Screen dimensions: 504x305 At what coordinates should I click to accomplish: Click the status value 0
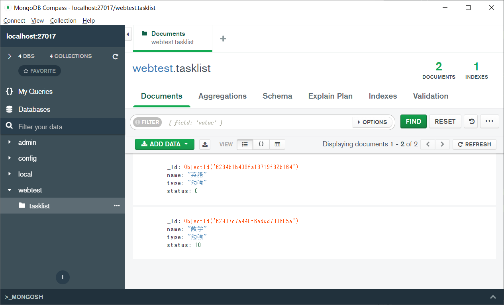[x=196, y=191]
